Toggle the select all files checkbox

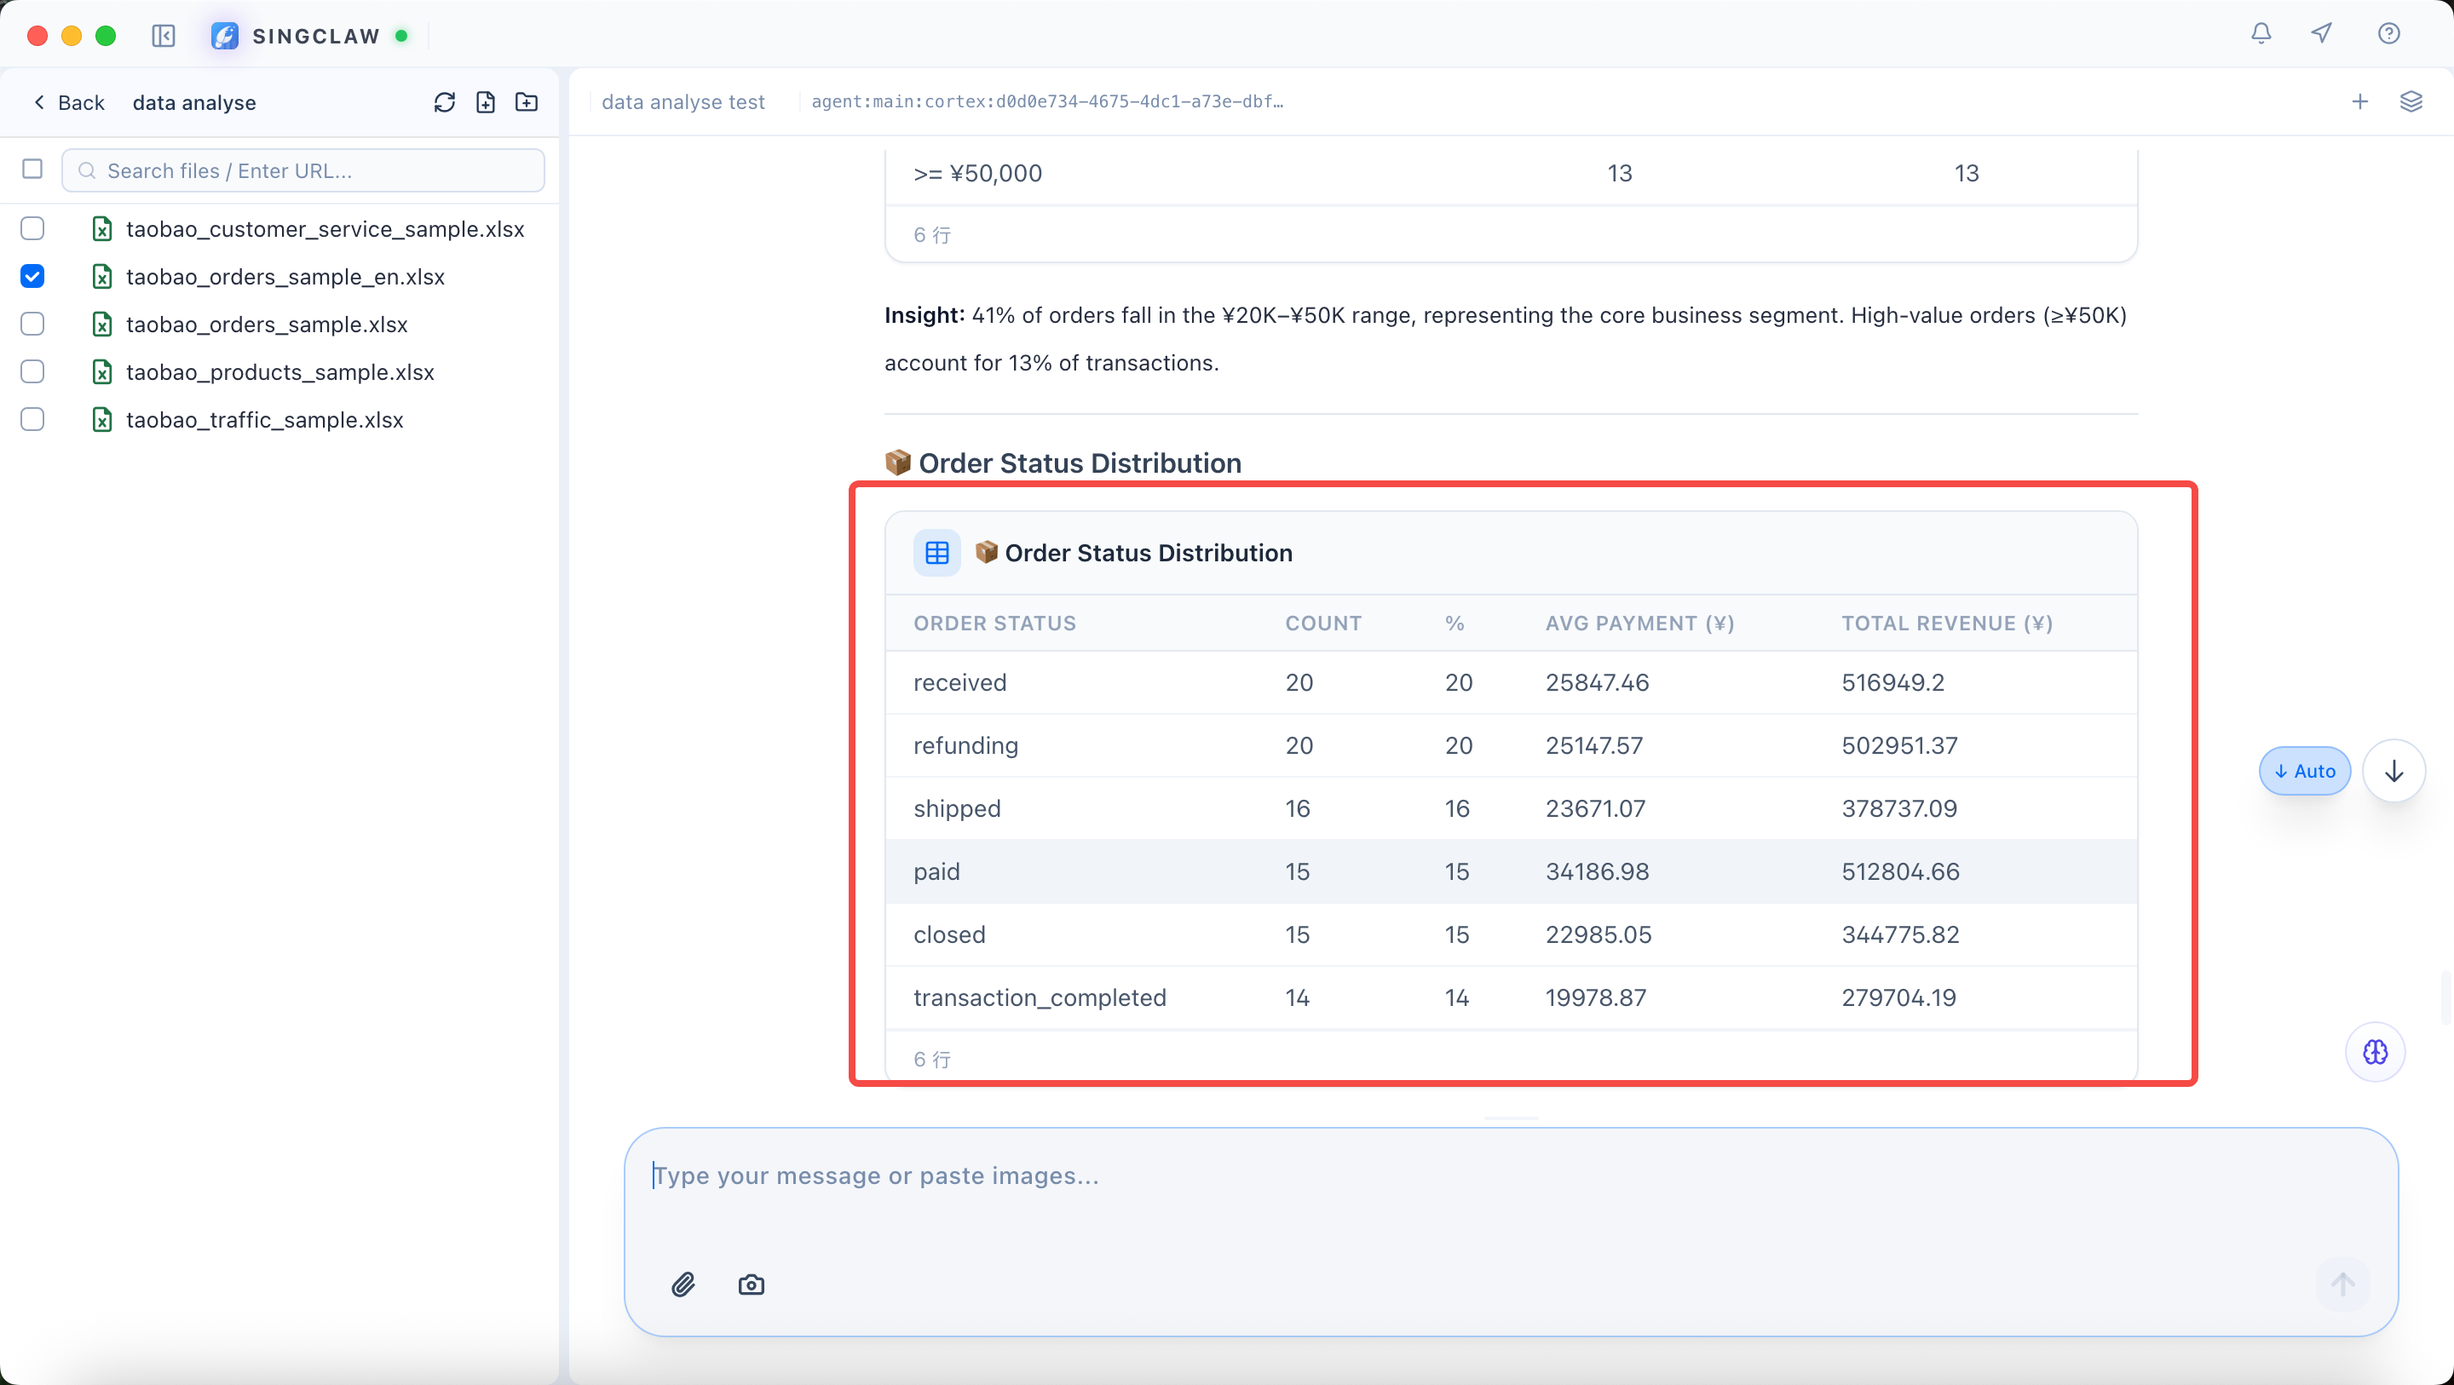32,170
